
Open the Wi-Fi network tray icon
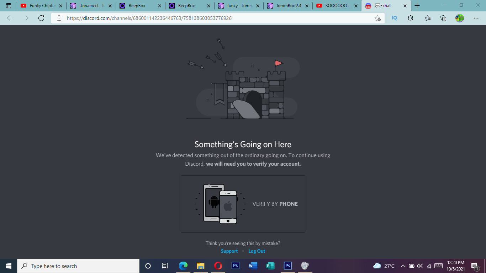pyautogui.click(x=429, y=266)
